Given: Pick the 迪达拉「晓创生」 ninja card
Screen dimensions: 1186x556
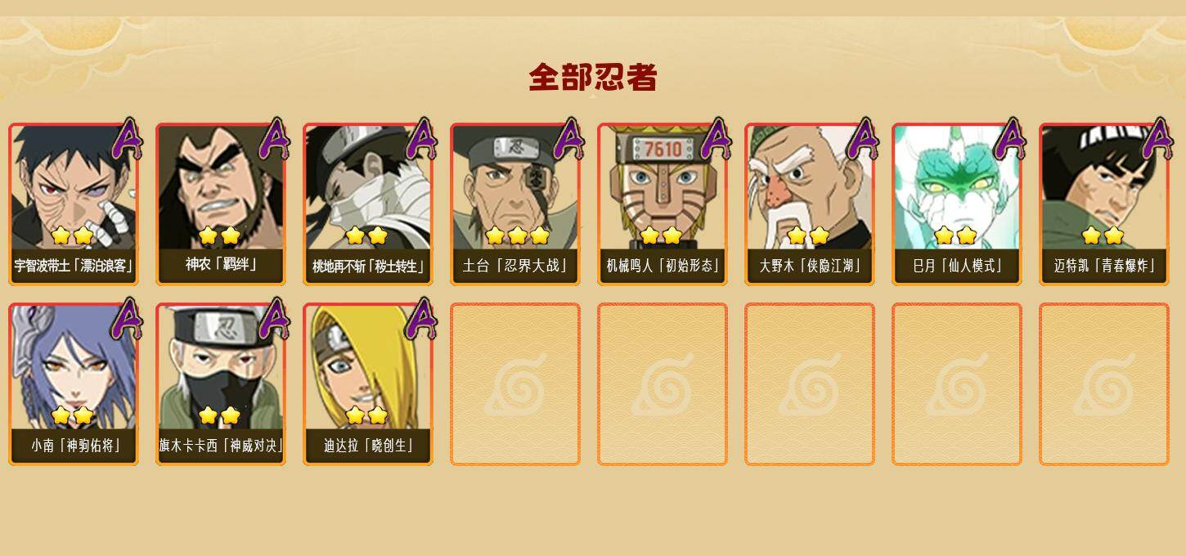Looking at the screenshot, I should 368,383.
